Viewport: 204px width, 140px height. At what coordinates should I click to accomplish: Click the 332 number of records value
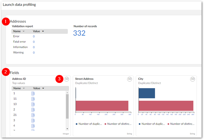point(79,33)
